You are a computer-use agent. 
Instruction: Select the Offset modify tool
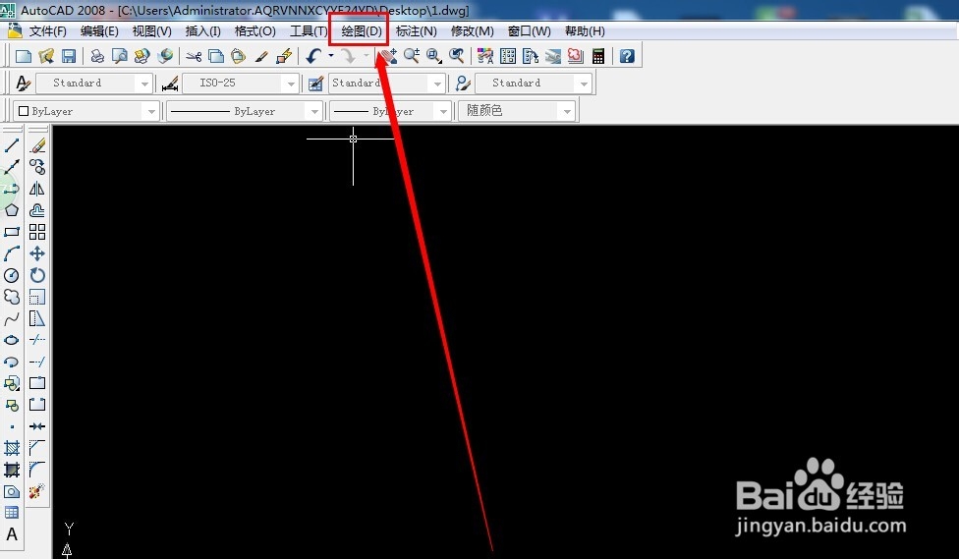[37, 210]
